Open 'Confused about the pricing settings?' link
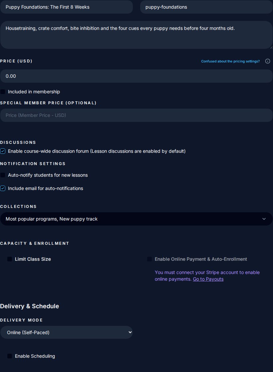This screenshot has height=372, width=273. (x=230, y=61)
